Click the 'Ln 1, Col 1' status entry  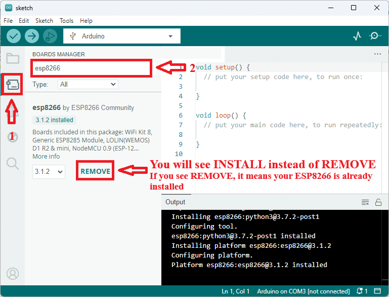point(235,291)
